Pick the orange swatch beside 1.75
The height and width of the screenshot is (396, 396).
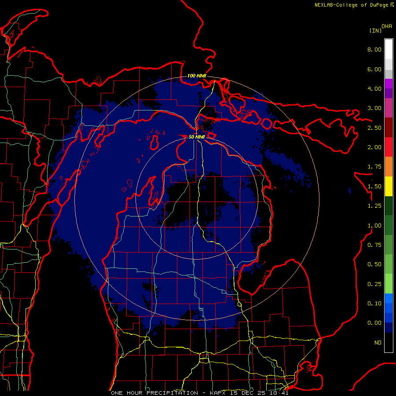coord(389,167)
